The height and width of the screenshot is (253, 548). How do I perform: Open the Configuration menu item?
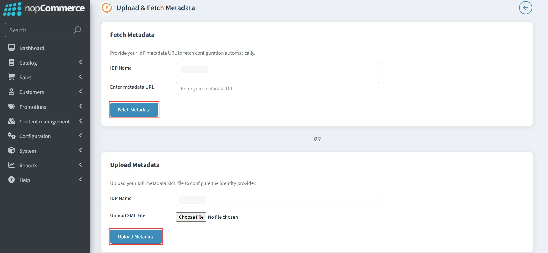[45, 136]
